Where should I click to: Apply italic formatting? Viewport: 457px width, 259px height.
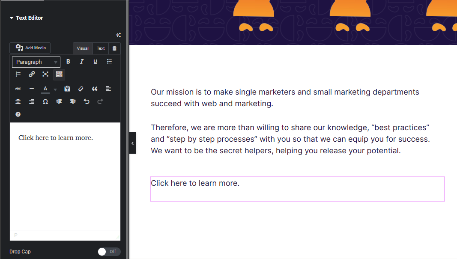pyautogui.click(x=81, y=61)
